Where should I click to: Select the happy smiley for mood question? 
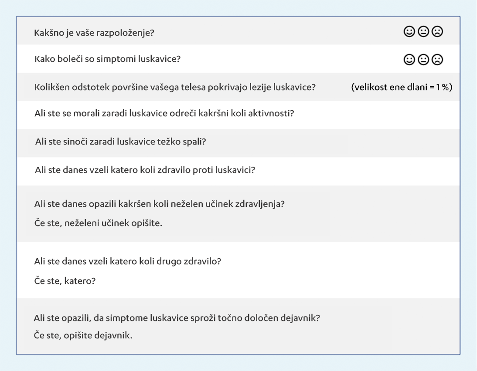[409, 32]
